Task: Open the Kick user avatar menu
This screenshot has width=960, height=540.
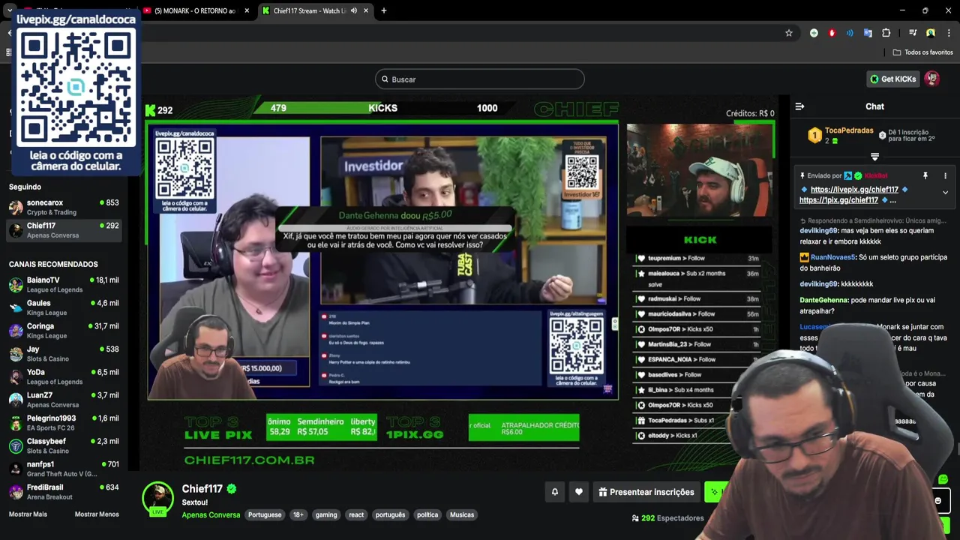Action: click(x=931, y=79)
